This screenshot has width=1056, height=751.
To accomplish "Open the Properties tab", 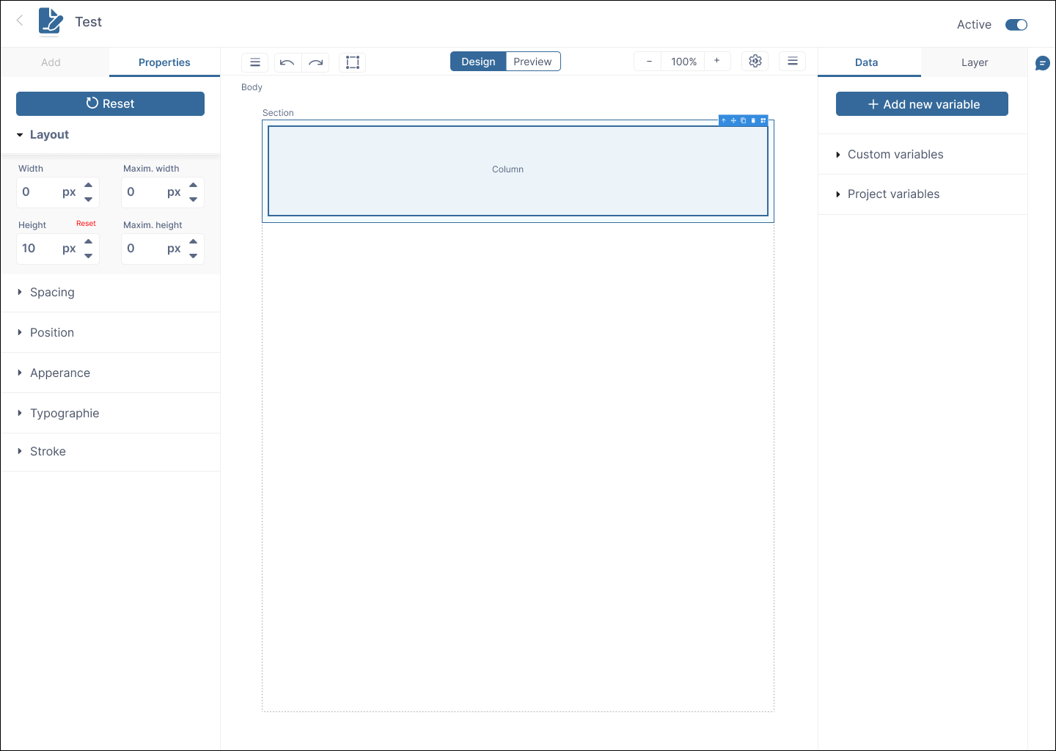I will tap(164, 62).
